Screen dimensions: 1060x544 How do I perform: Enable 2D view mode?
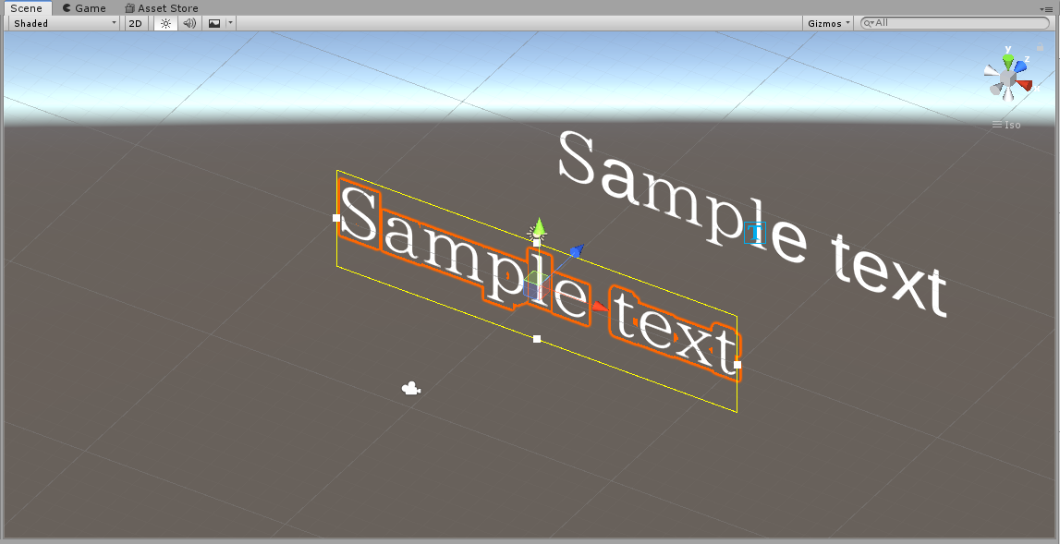pos(135,23)
